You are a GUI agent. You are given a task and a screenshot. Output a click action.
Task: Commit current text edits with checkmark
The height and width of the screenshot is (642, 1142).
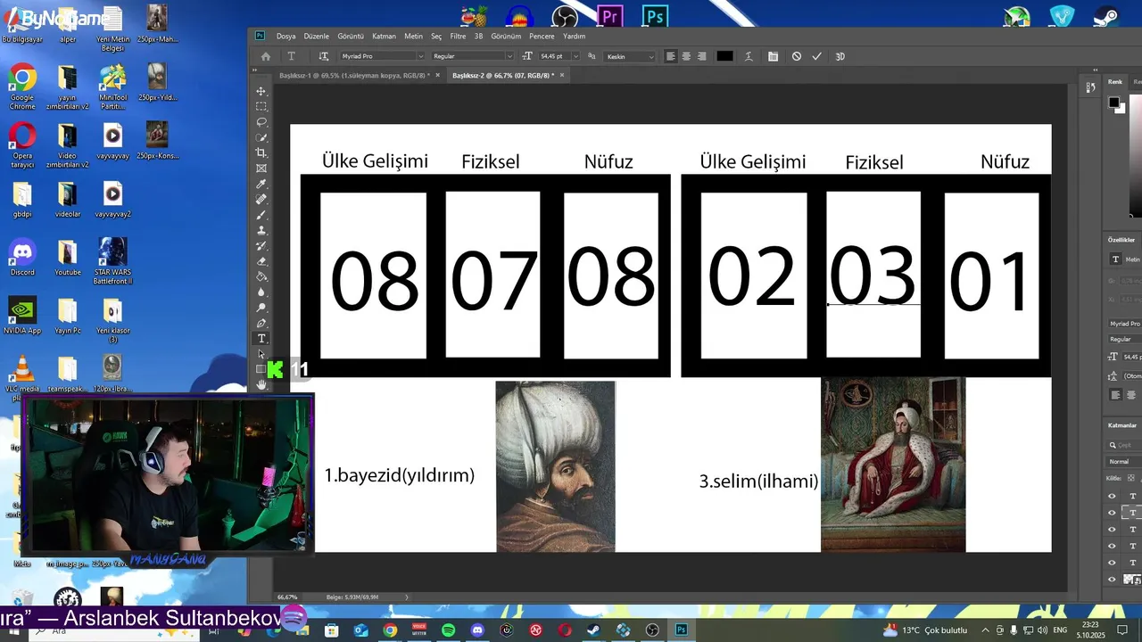(816, 56)
